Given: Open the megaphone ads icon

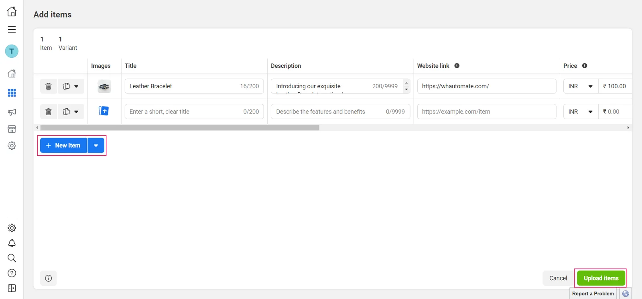Looking at the screenshot, I should (12, 112).
